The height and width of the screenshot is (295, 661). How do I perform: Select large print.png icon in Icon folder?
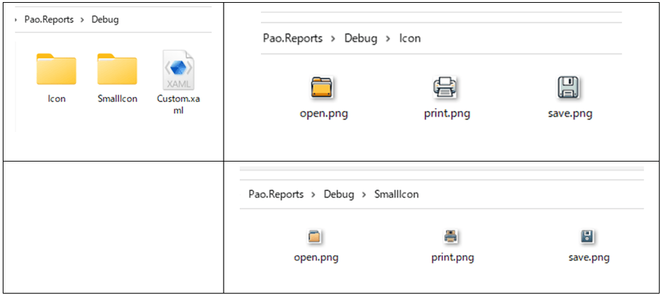pos(445,88)
